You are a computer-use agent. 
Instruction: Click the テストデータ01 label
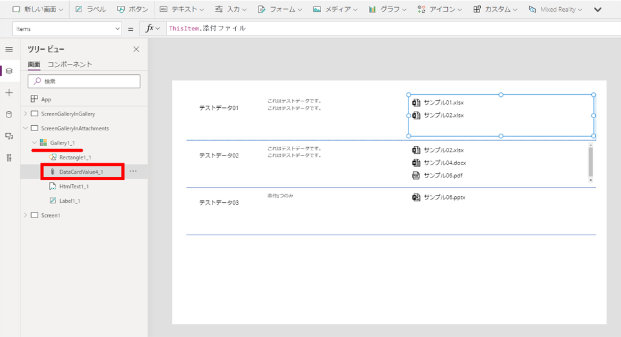pos(218,108)
